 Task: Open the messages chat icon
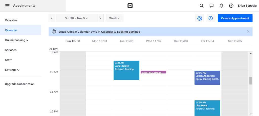click(211, 6)
